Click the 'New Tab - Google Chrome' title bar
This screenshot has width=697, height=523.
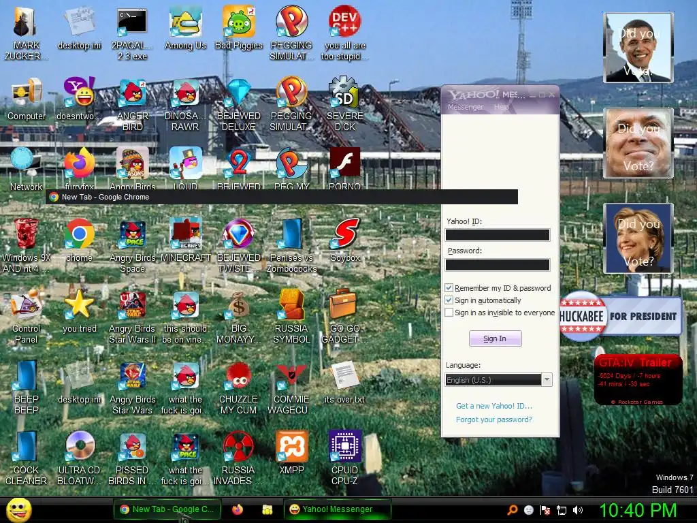pyautogui.click(x=282, y=197)
